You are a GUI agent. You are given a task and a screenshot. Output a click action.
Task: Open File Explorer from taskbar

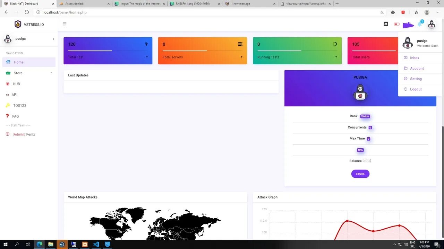51,244
